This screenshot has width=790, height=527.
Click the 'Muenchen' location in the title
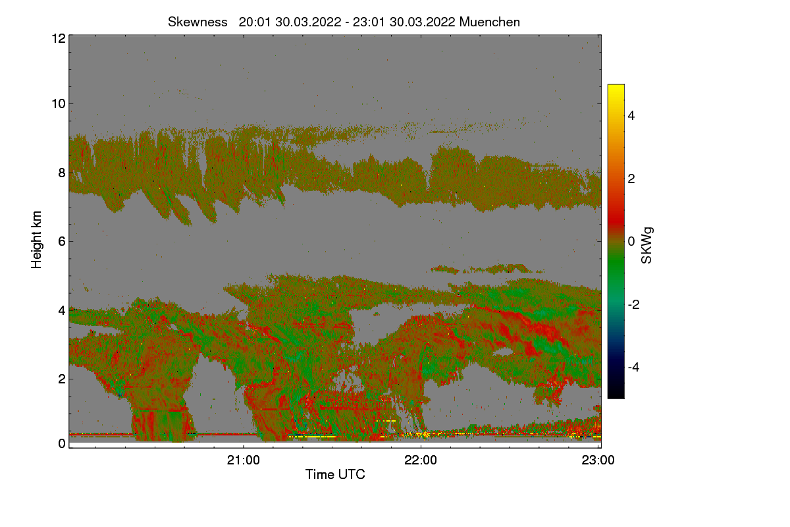490,22
